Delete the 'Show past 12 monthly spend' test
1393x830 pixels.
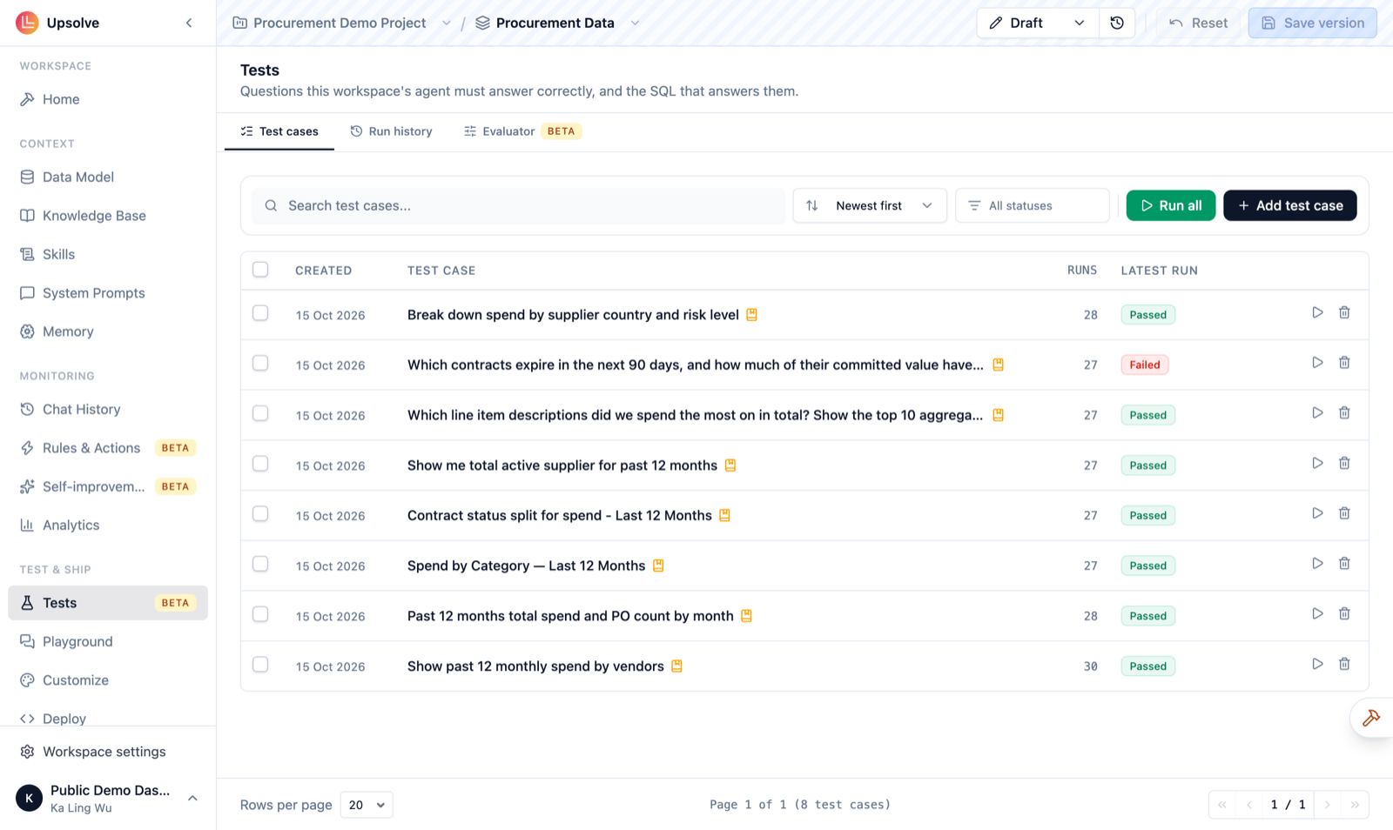[1344, 664]
